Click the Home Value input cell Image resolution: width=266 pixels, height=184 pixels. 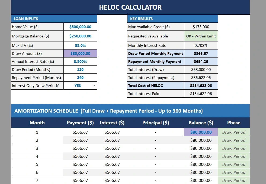(x=80, y=27)
